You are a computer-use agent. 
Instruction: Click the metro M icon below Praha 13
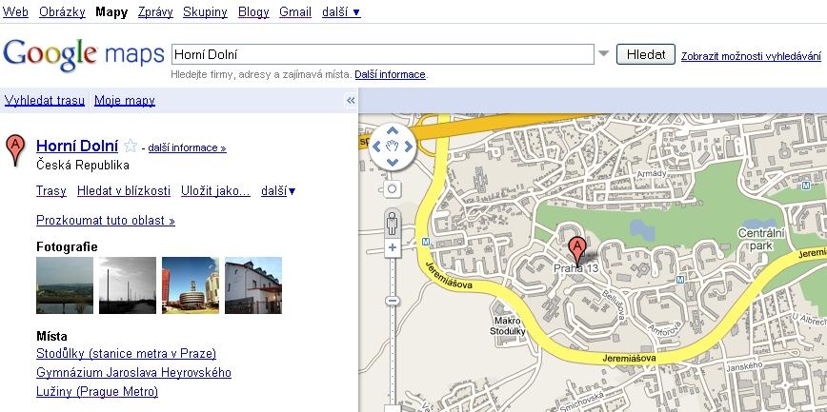point(680,279)
